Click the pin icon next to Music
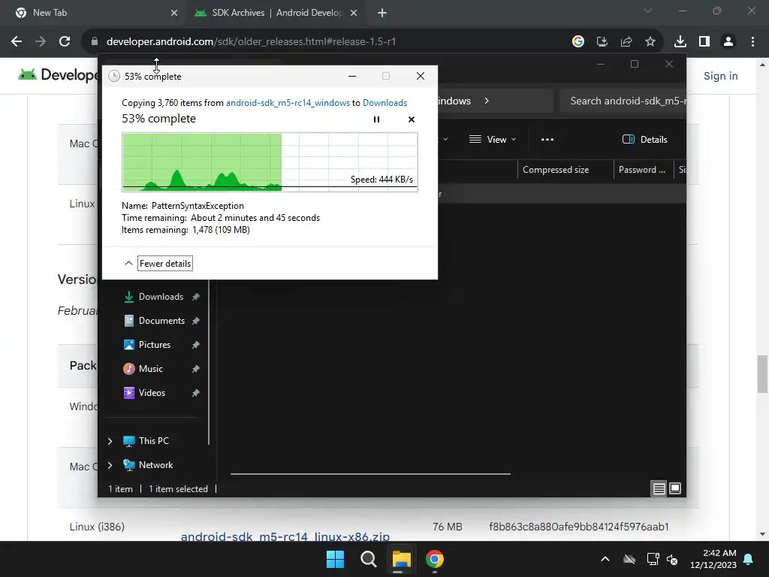Image resolution: width=769 pixels, height=577 pixels. click(196, 368)
